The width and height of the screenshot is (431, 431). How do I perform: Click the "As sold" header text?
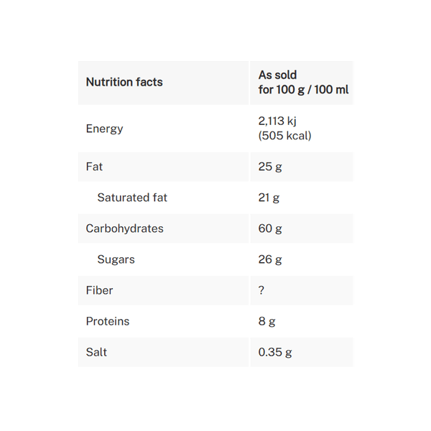[277, 75]
